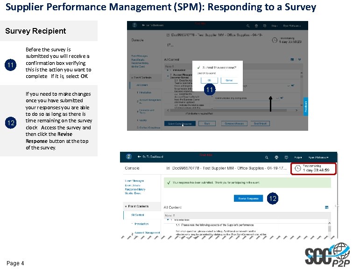
Task: Click Name column sort header in lower screenshot
Action: click(169, 215)
